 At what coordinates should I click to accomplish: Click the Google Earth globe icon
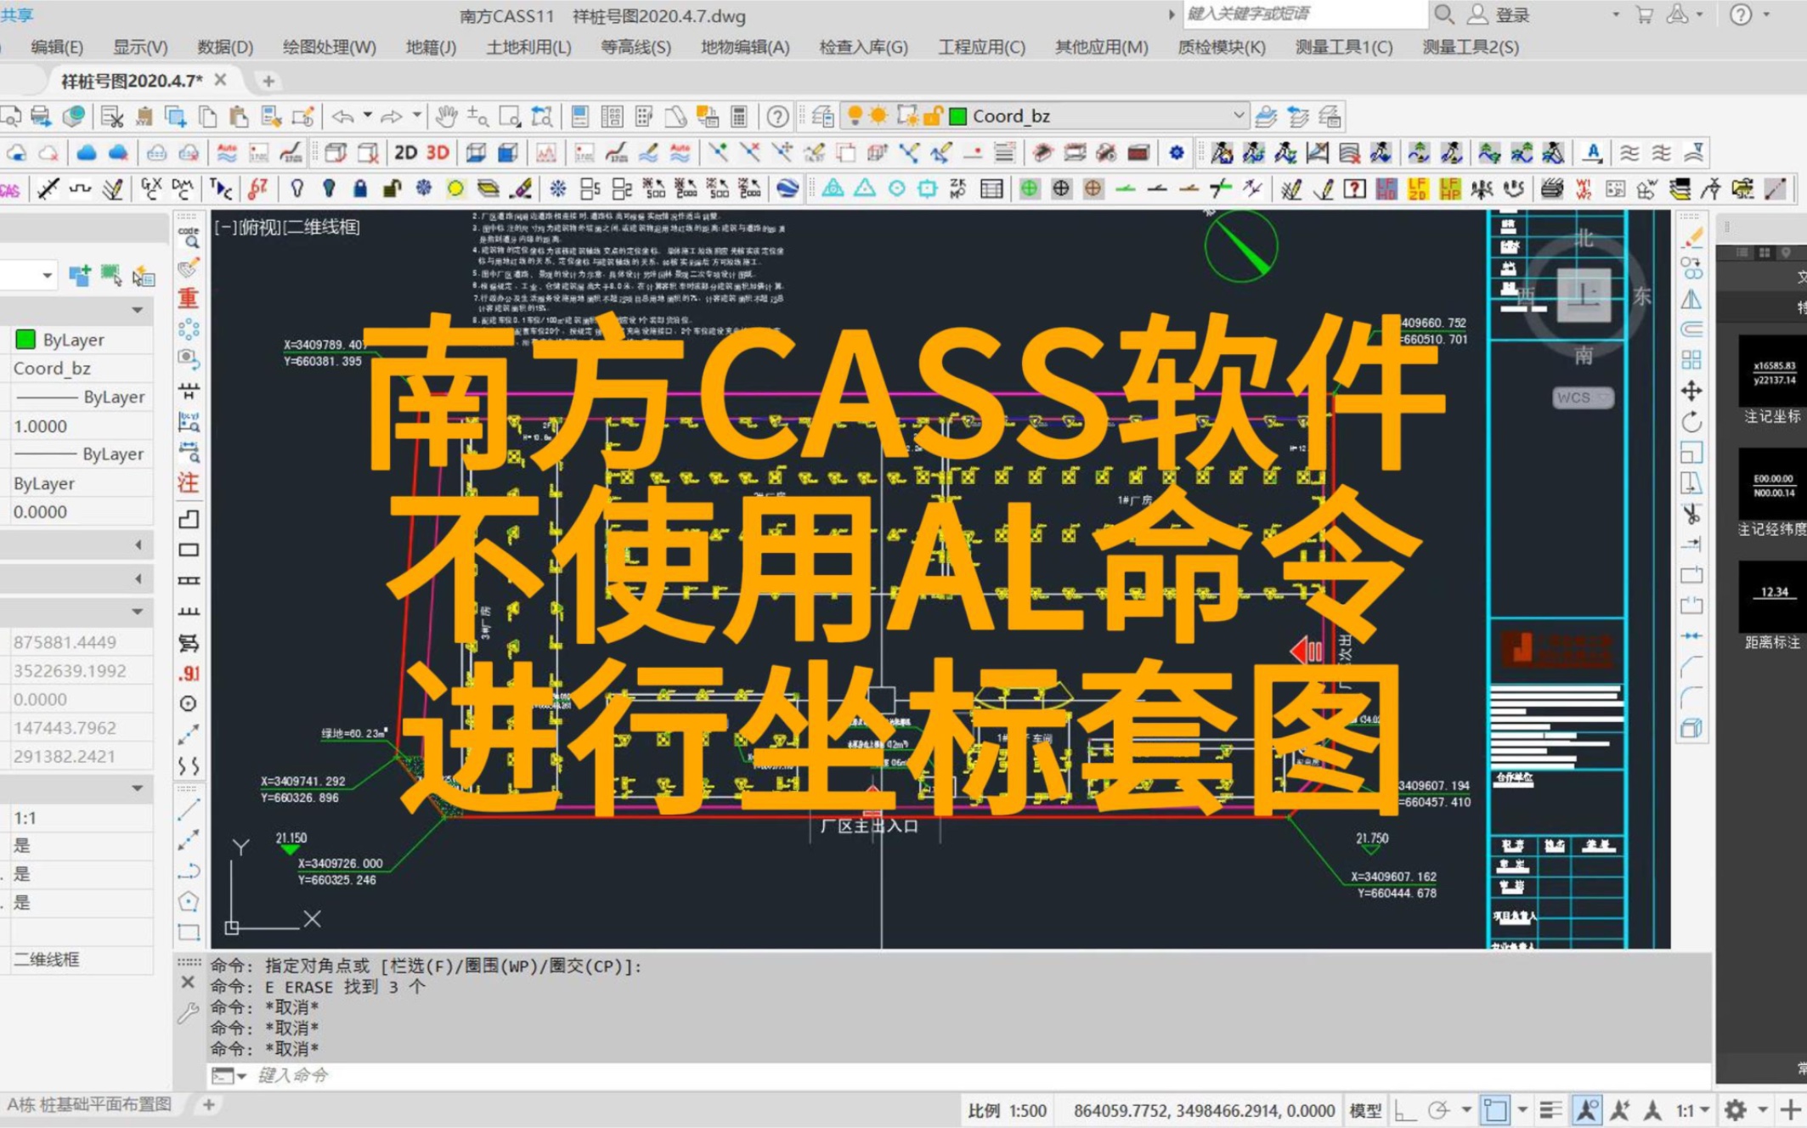(x=787, y=189)
